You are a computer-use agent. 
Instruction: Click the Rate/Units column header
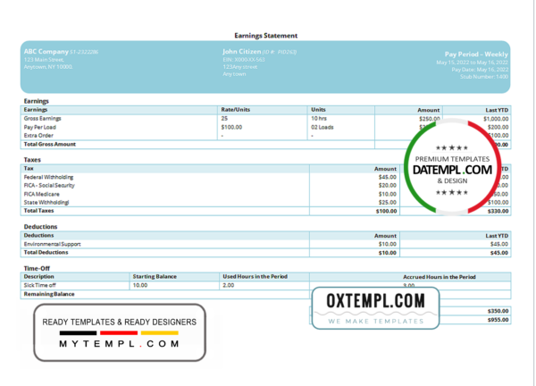point(236,110)
